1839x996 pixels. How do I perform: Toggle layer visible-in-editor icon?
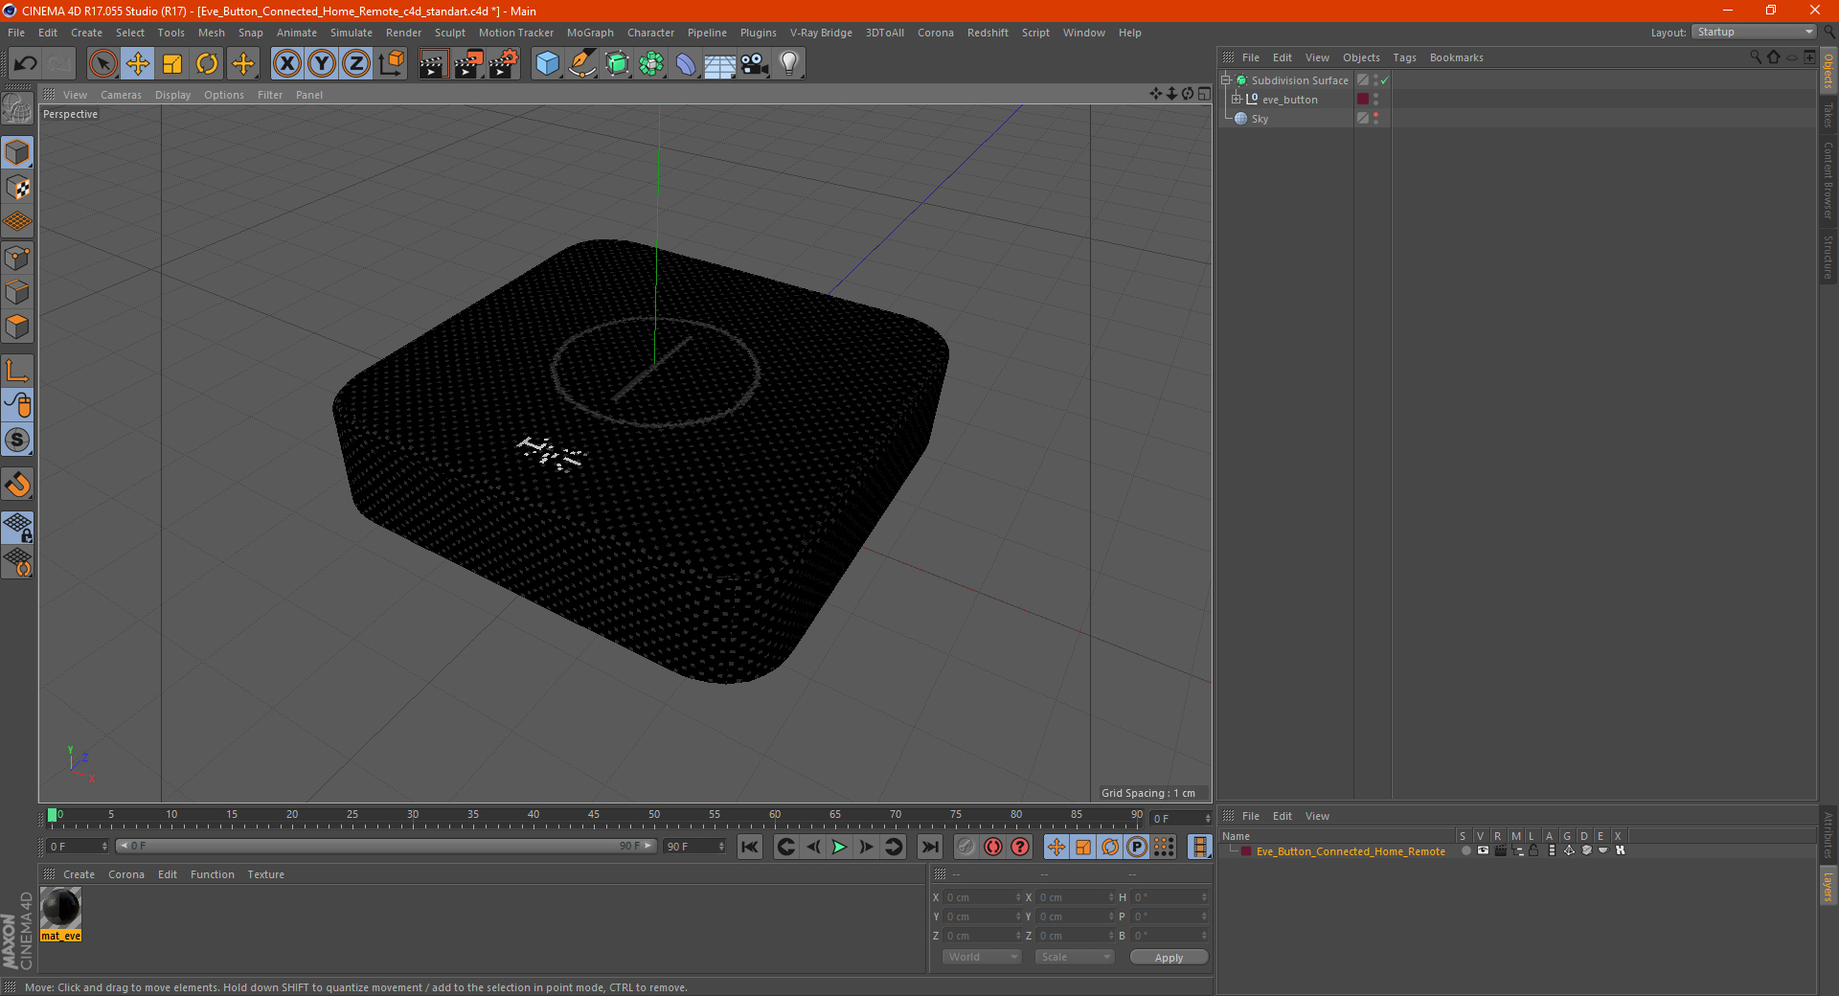pos(1483,850)
